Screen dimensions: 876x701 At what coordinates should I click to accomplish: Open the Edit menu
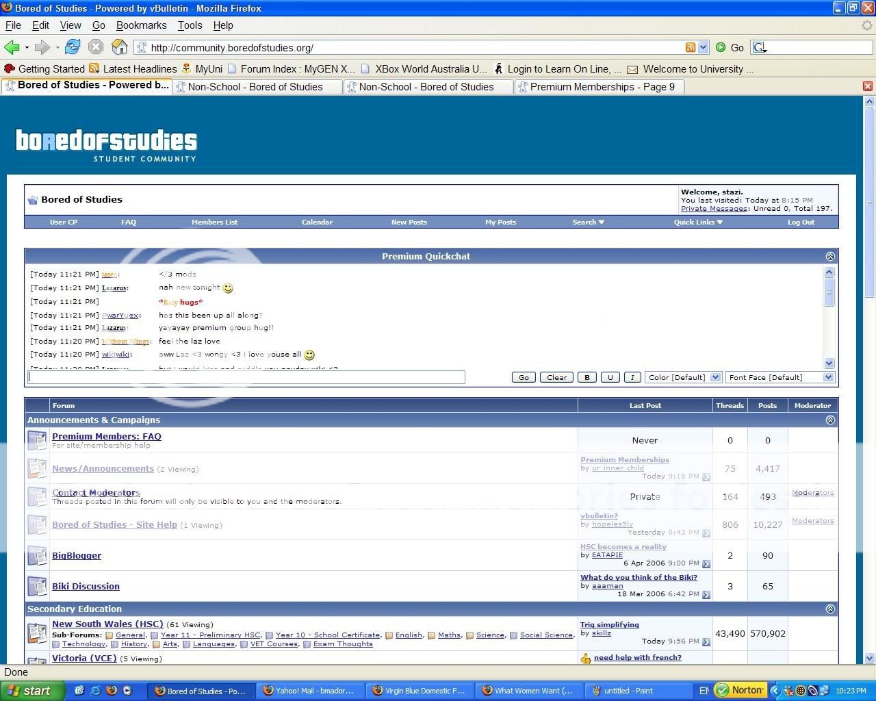[x=40, y=25]
